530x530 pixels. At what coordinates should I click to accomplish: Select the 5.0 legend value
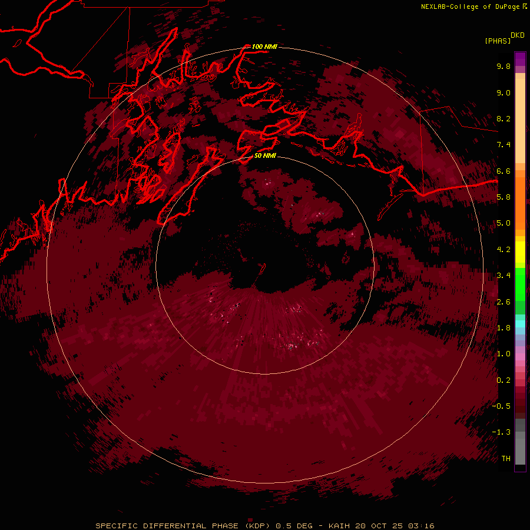pyautogui.click(x=503, y=223)
